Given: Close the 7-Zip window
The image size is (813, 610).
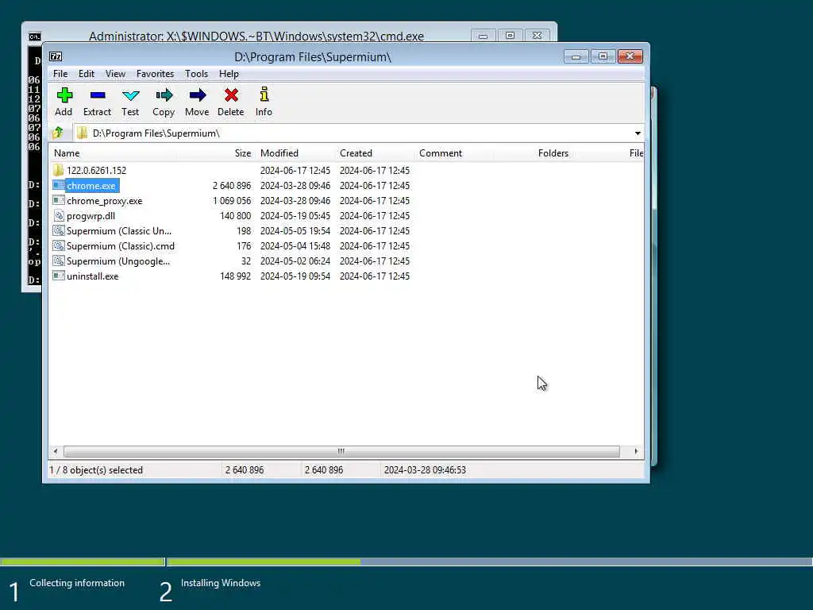Looking at the screenshot, I should click(x=630, y=56).
